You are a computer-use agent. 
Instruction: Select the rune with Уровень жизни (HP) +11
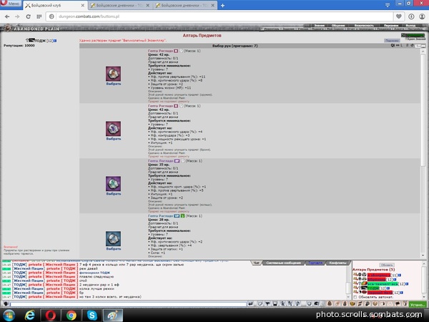(x=113, y=84)
